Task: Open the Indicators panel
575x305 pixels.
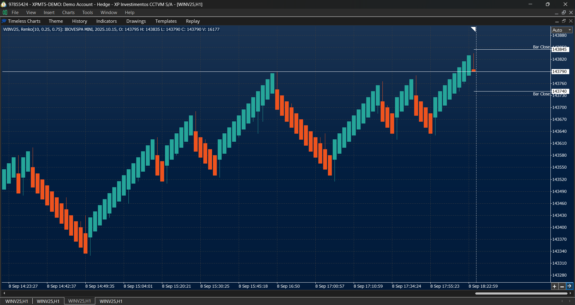Action: [x=106, y=21]
